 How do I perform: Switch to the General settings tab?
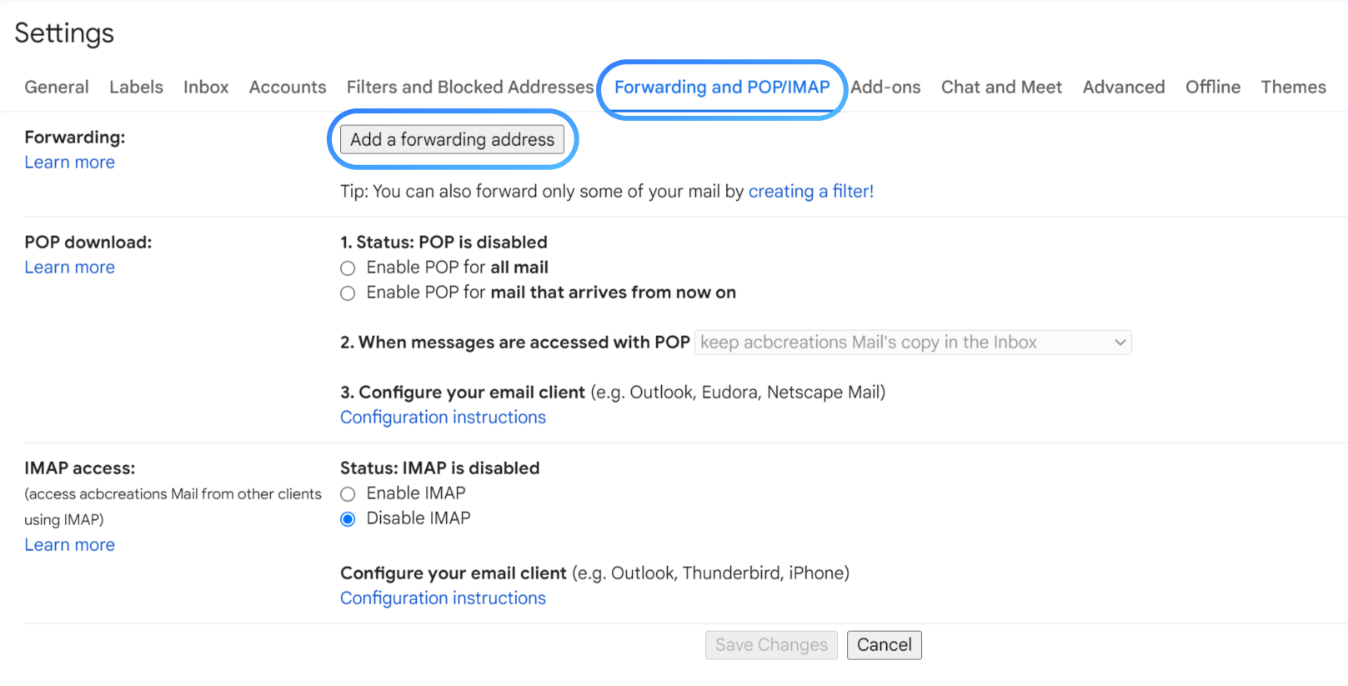(x=56, y=87)
